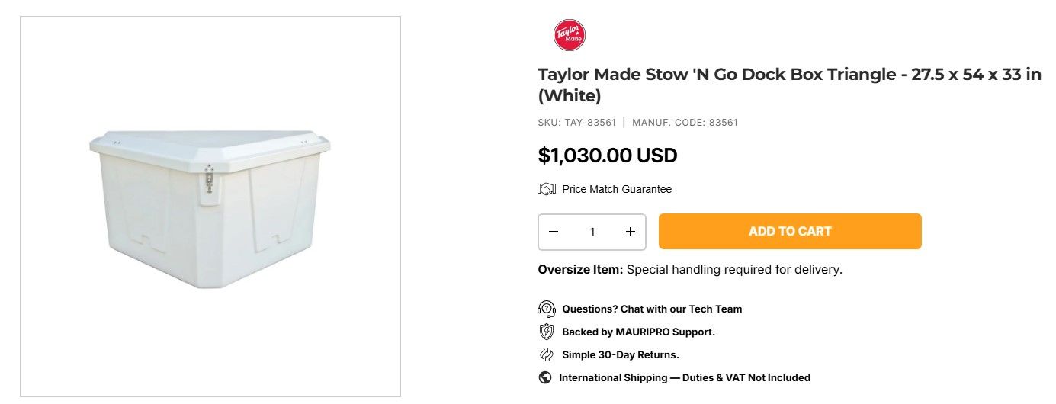Screen dimensions: 1056x404
Task: Click the Oversize Item handling notice
Action: pyautogui.click(x=690, y=269)
